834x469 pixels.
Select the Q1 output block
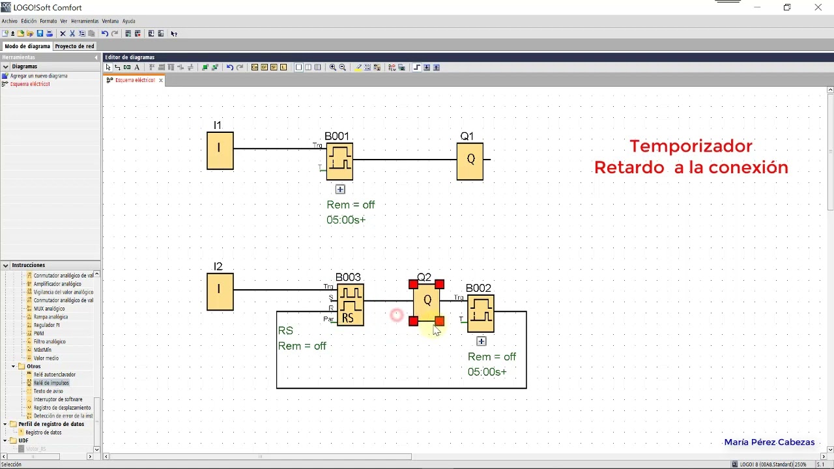pos(470,161)
